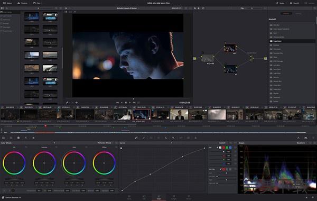Click stop in viewer transport
The image size is (317, 201).
pyautogui.click(x=126, y=103)
